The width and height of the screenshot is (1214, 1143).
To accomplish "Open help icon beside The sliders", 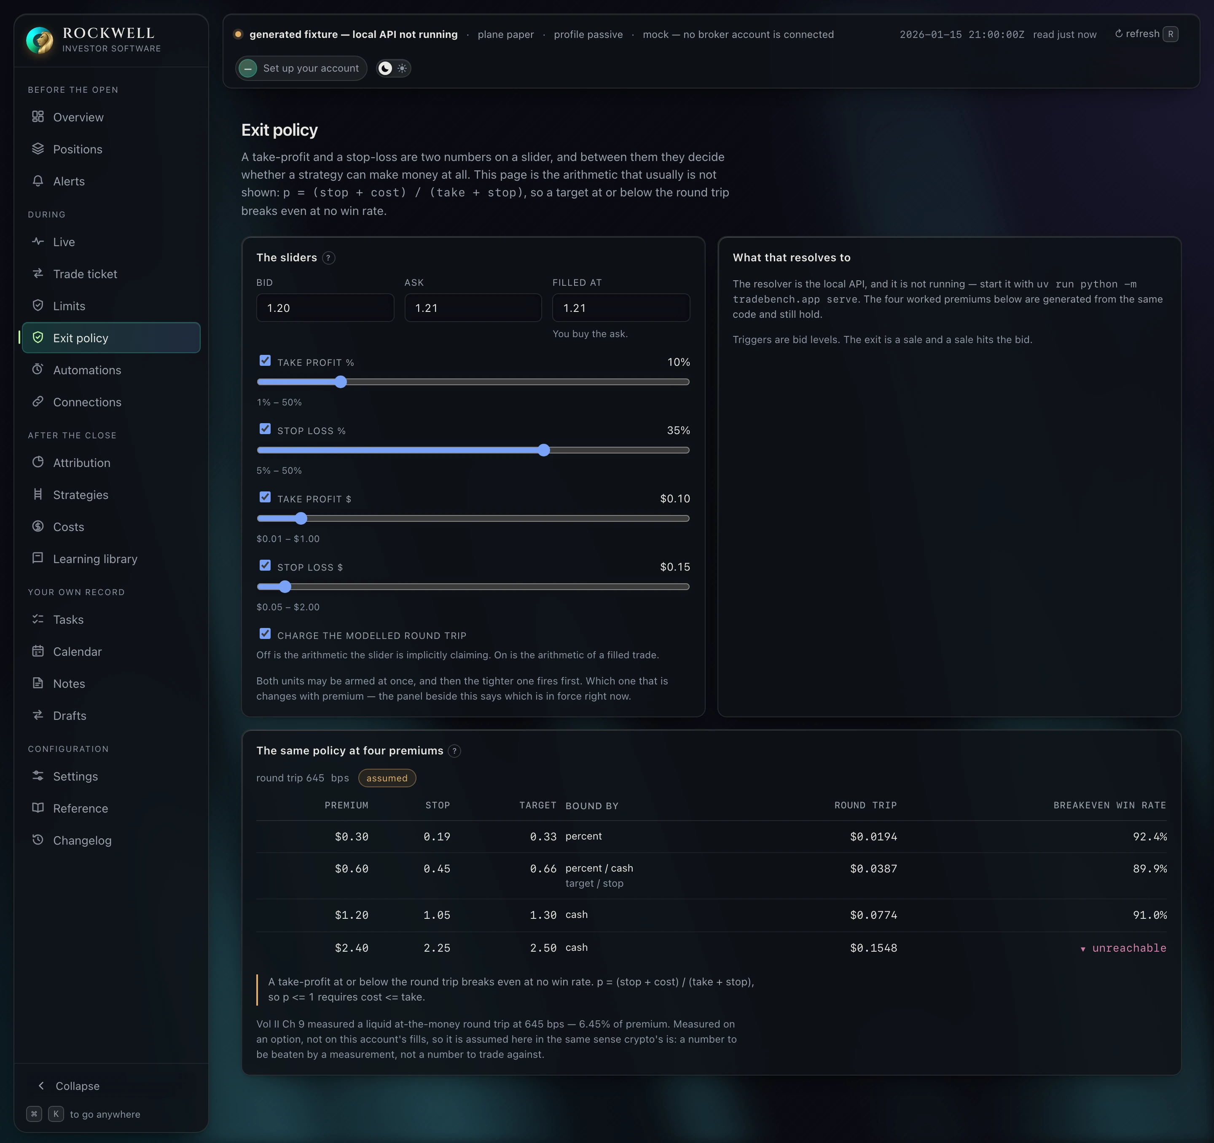I will (x=328, y=258).
